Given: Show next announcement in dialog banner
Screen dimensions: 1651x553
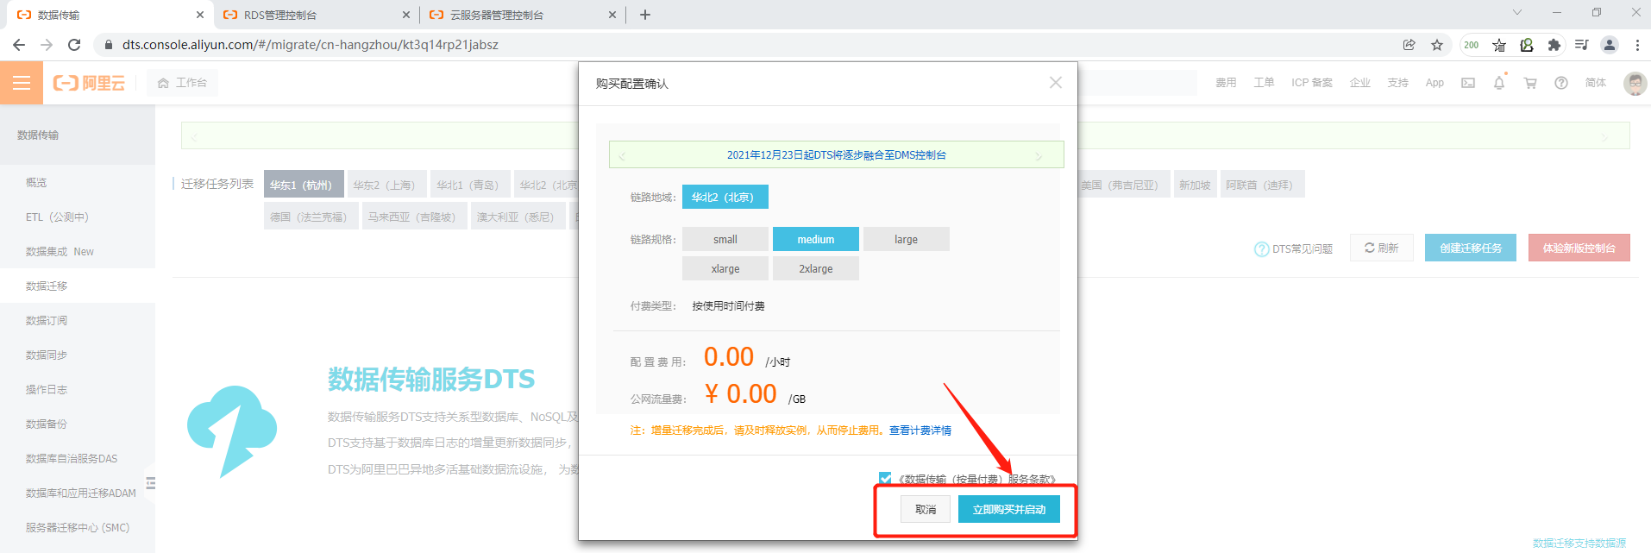Looking at the screenshot, I should (x=1039, y=155).
